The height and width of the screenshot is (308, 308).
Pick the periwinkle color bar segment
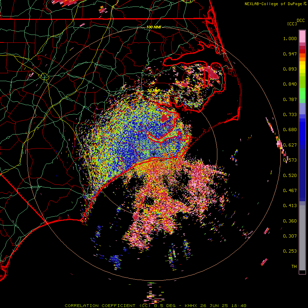pos(302,108)
